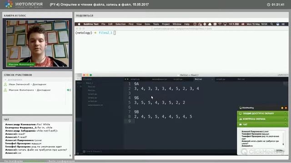Open the Window menu

[177, 24]
